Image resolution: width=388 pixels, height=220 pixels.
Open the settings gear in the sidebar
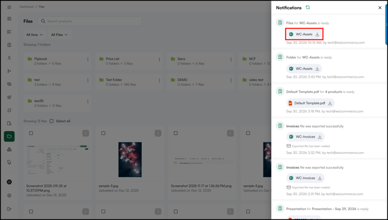[9, 196]
